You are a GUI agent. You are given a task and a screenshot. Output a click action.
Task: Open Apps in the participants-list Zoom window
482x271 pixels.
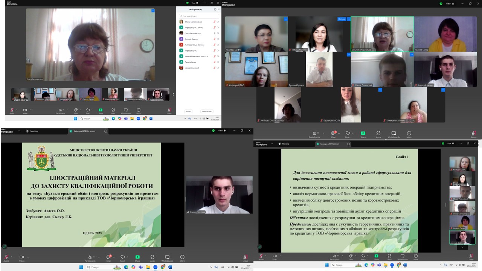pyautogui.click(x=113, y=111)
